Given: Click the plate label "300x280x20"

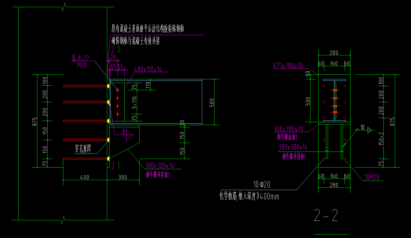Looking at the screenshot, I should tap(289, 130).
